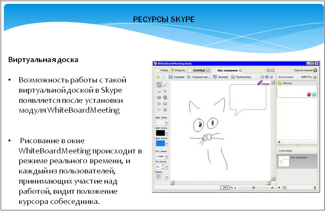Select the green image insert tool
325x211 pixels.
click(x=165, y=110)
